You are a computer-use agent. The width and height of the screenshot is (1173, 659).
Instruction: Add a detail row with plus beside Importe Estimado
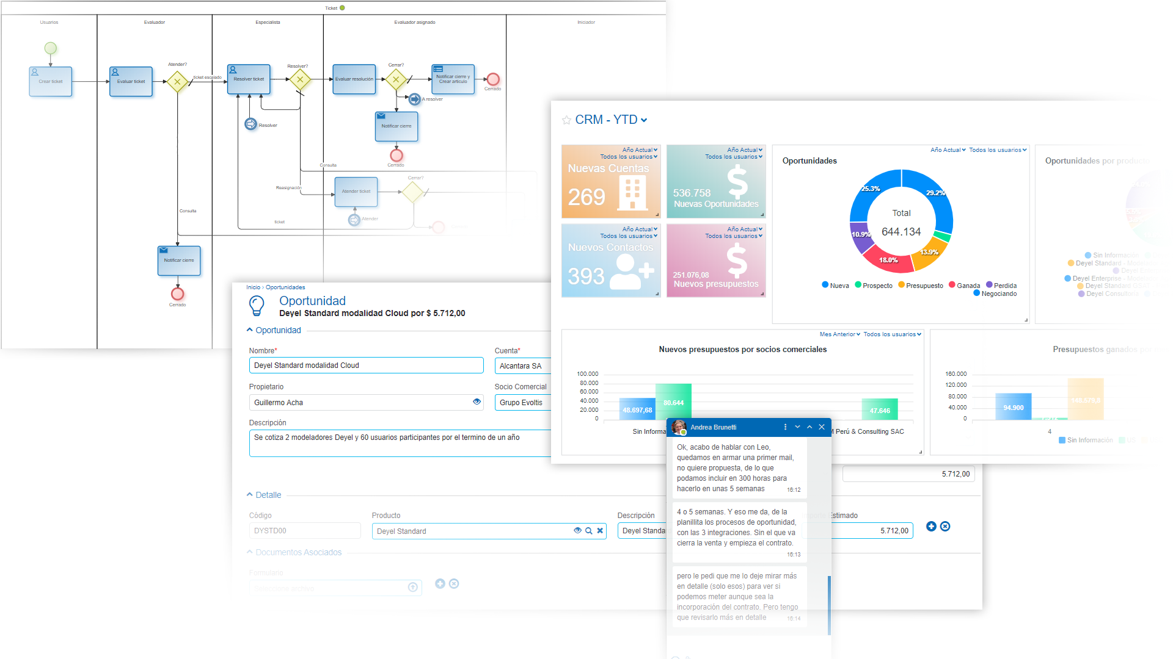click(931, 526)
